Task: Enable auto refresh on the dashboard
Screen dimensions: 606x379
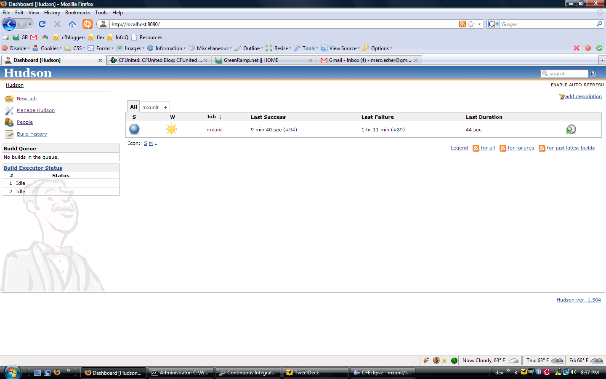Action: [x=577, y=85]
